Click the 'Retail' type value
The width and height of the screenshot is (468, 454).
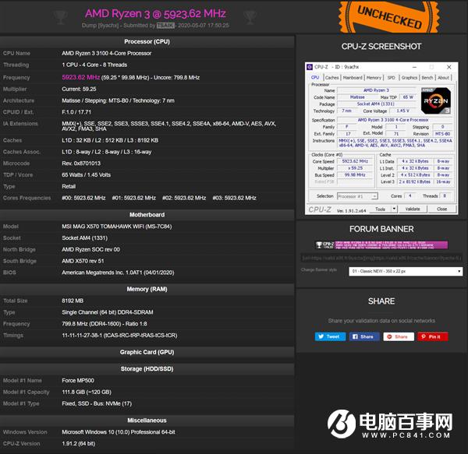pyautogui.click(x=69, y=186)
